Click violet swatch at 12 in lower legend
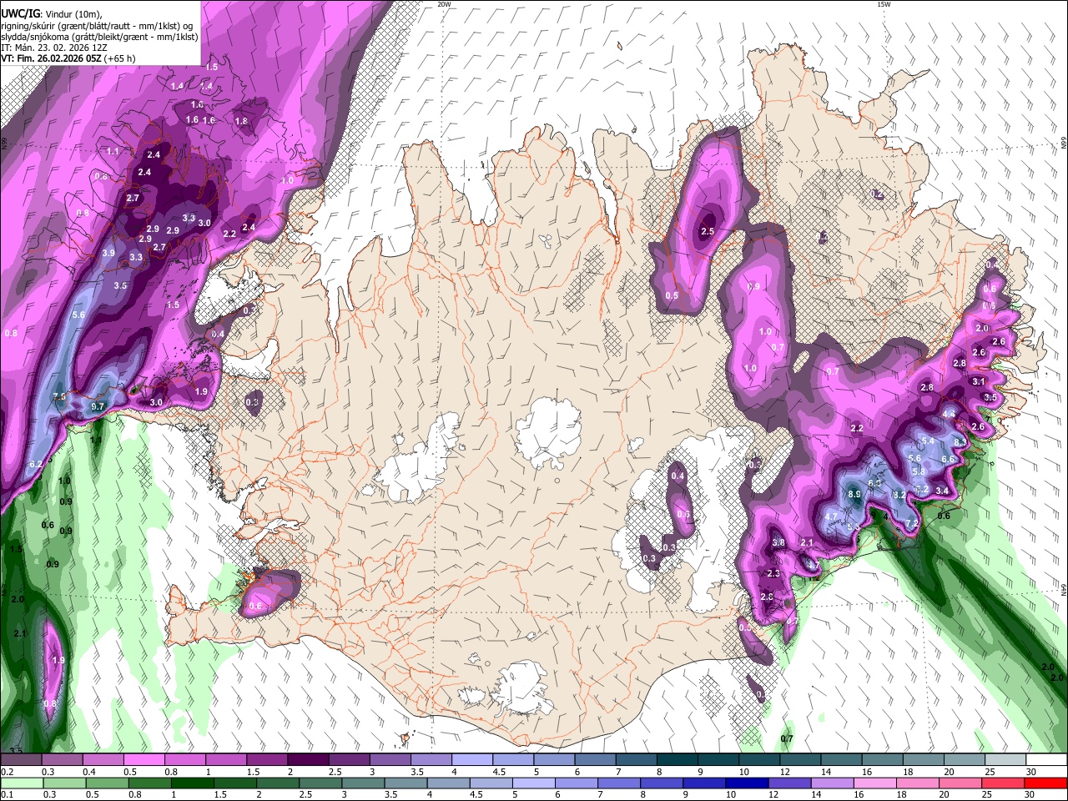Image resolution: width=1068 pixels, height=801 pixels. point(789,783)
